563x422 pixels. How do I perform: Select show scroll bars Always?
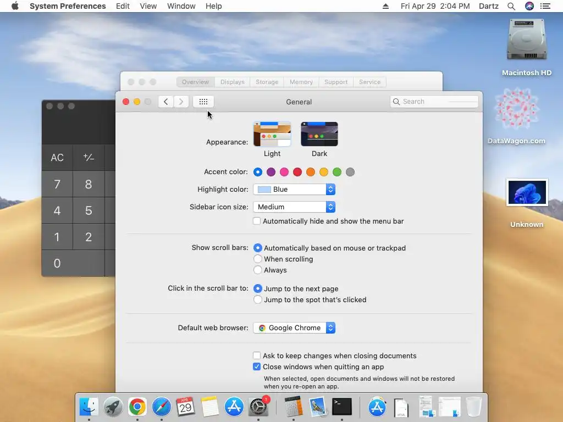[x=257, y=270]
